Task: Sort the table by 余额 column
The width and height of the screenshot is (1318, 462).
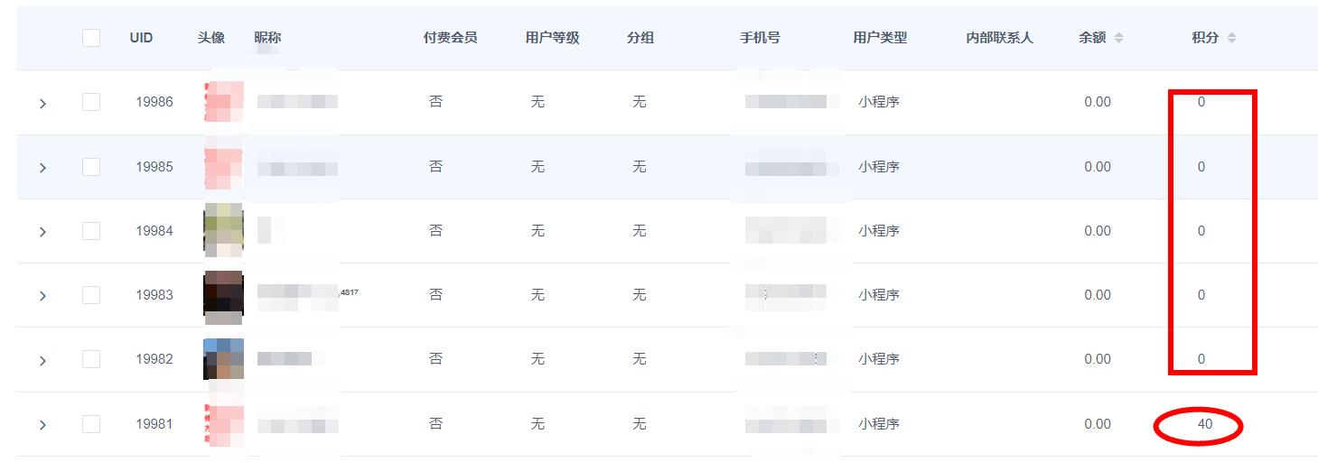Action: (x=1118, y=38)
